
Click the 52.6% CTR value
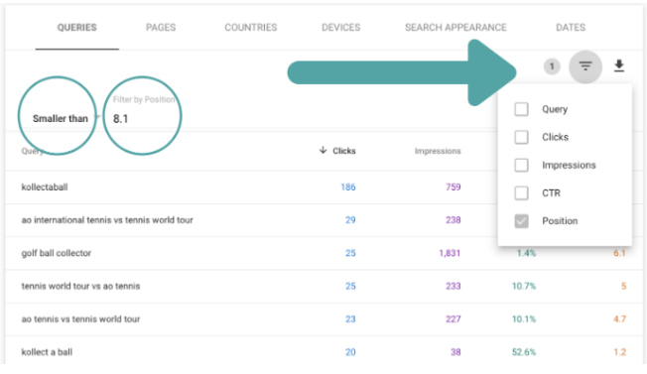click(524, 352)
